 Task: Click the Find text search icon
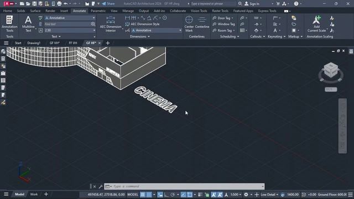[93, 24]
